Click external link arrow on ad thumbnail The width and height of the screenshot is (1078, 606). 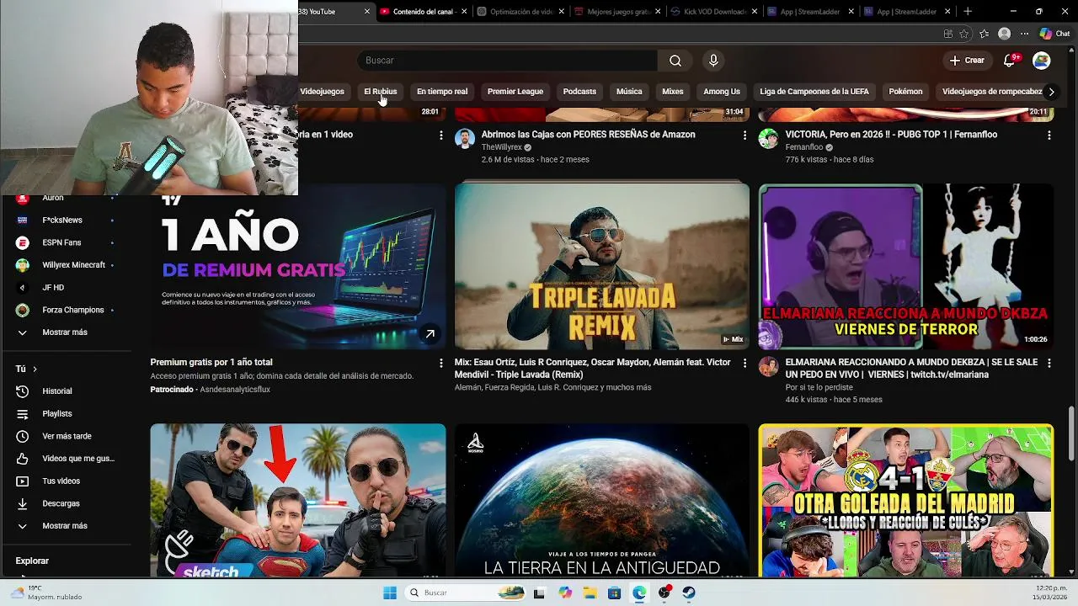[x=430, y=334]
